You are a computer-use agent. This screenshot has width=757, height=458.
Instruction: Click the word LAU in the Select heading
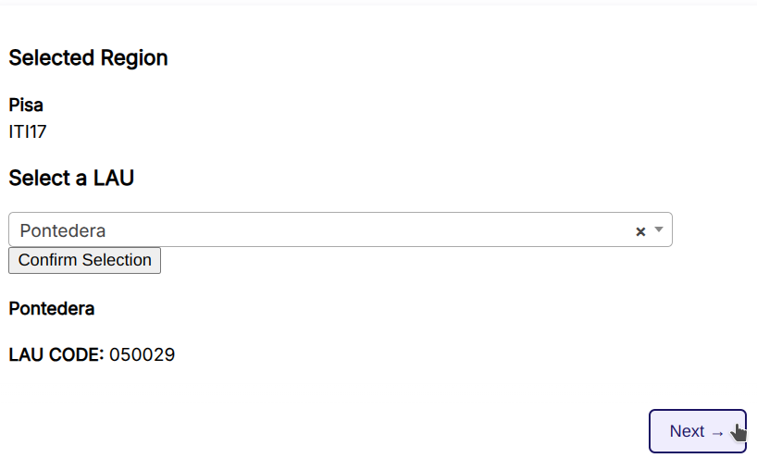114,178
